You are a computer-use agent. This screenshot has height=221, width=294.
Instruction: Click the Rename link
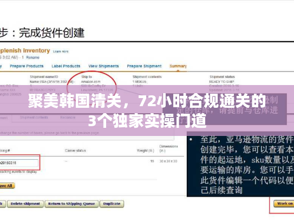(32, 57)
